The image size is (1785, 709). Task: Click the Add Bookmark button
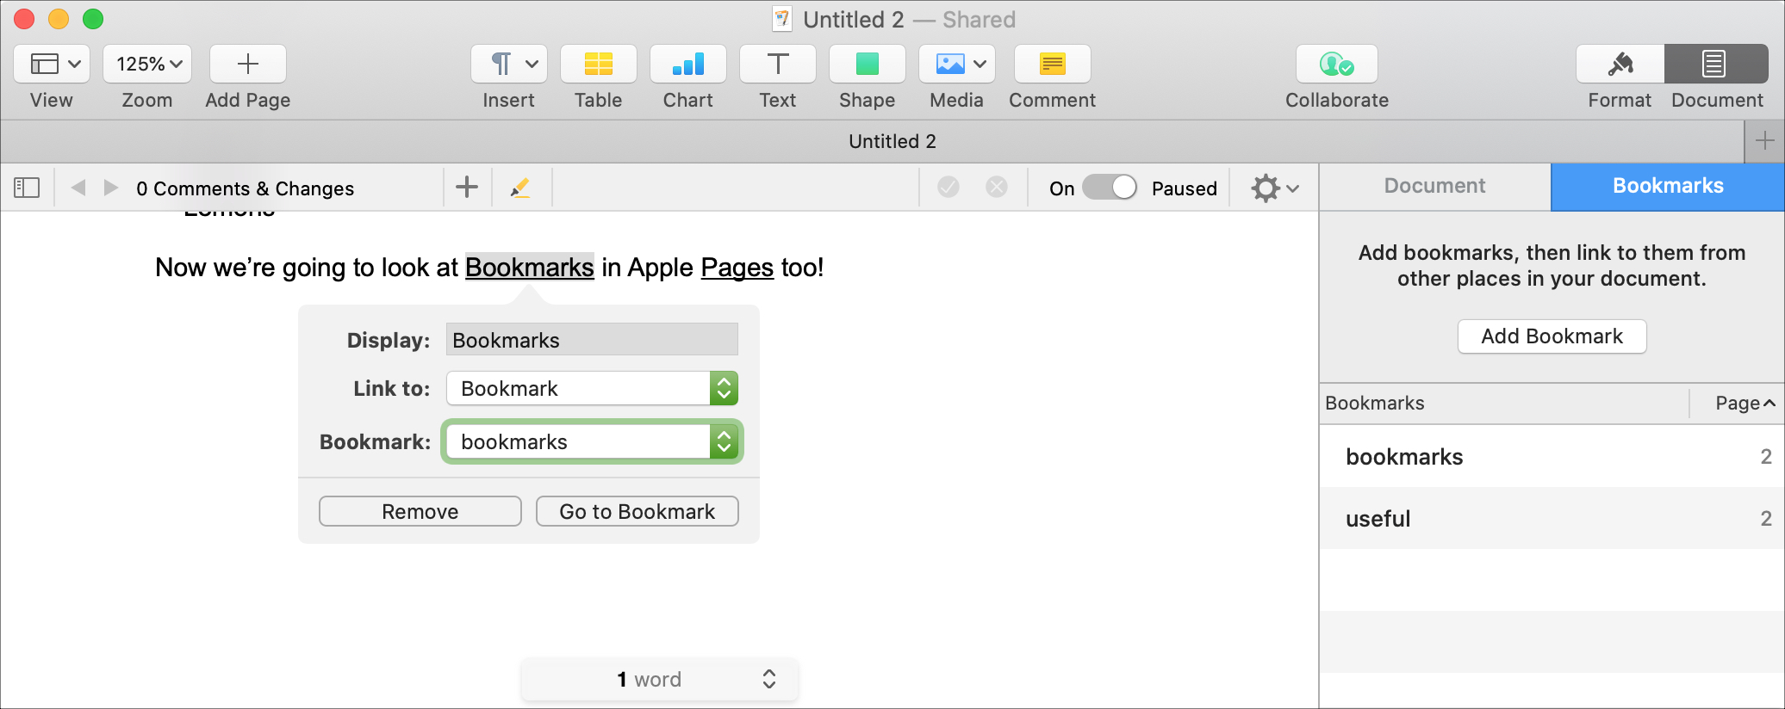coord(1552,336)
